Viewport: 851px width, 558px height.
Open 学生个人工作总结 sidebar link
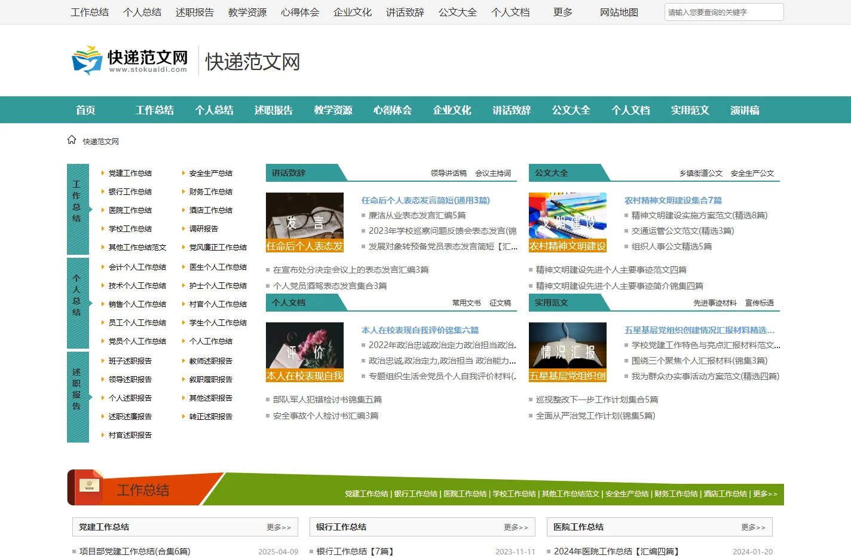pyautogui.click(x=218, y=322)
